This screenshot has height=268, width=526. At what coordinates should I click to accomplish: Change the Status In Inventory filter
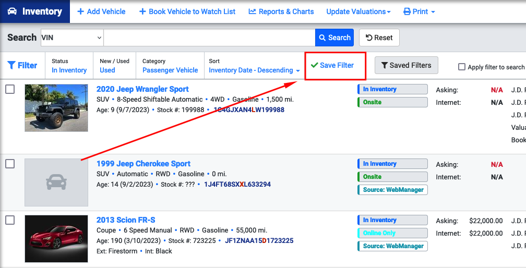coord(69,70)
